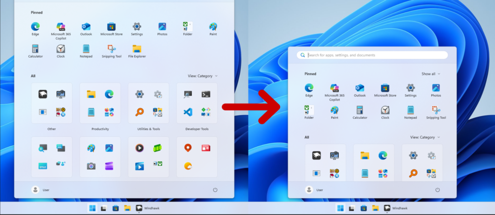This screenshot has height=215, width=495.
Task: Open the Developer Tools category folder
Action: (197, 103)
